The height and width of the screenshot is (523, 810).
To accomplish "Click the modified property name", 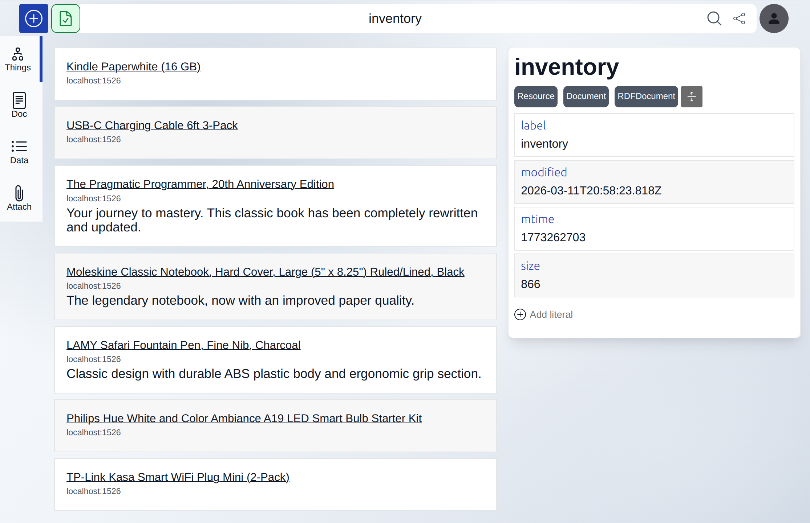I will click(544, 172).
